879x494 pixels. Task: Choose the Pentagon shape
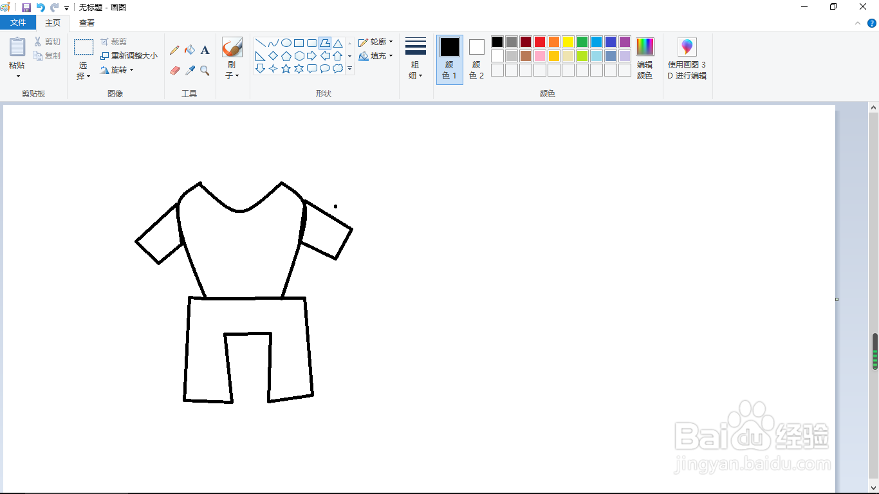[x=286, y=56]
